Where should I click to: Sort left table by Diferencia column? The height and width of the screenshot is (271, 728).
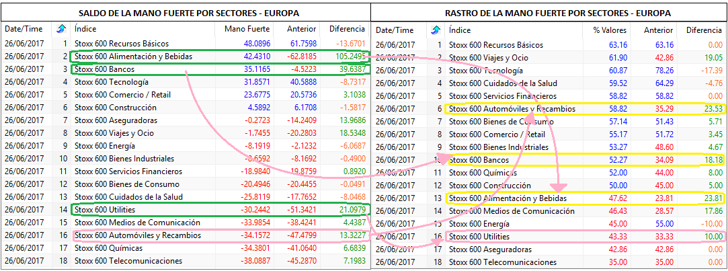[348, 29]
